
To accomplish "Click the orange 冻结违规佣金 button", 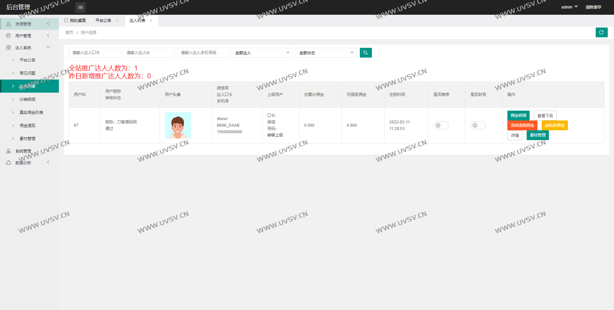I will (522, 125).
